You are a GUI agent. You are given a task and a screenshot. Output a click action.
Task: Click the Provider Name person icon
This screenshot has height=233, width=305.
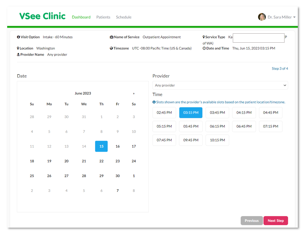18,54
